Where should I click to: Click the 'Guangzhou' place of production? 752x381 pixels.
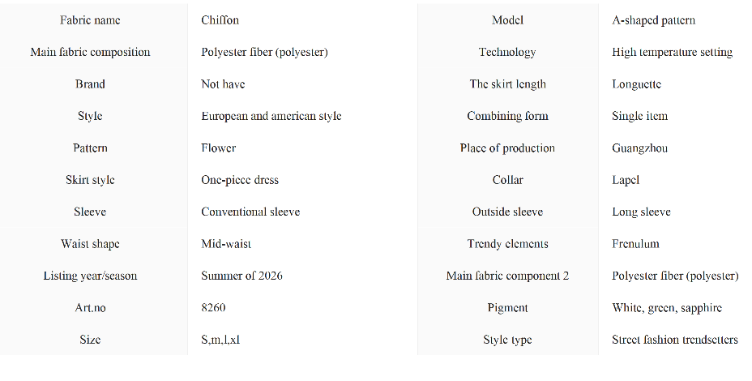639,148
